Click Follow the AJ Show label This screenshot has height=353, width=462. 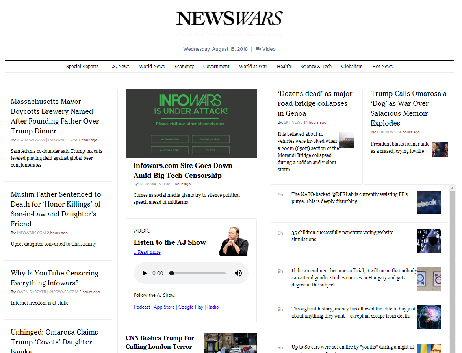pyautogui.click(x=155, y=295)
